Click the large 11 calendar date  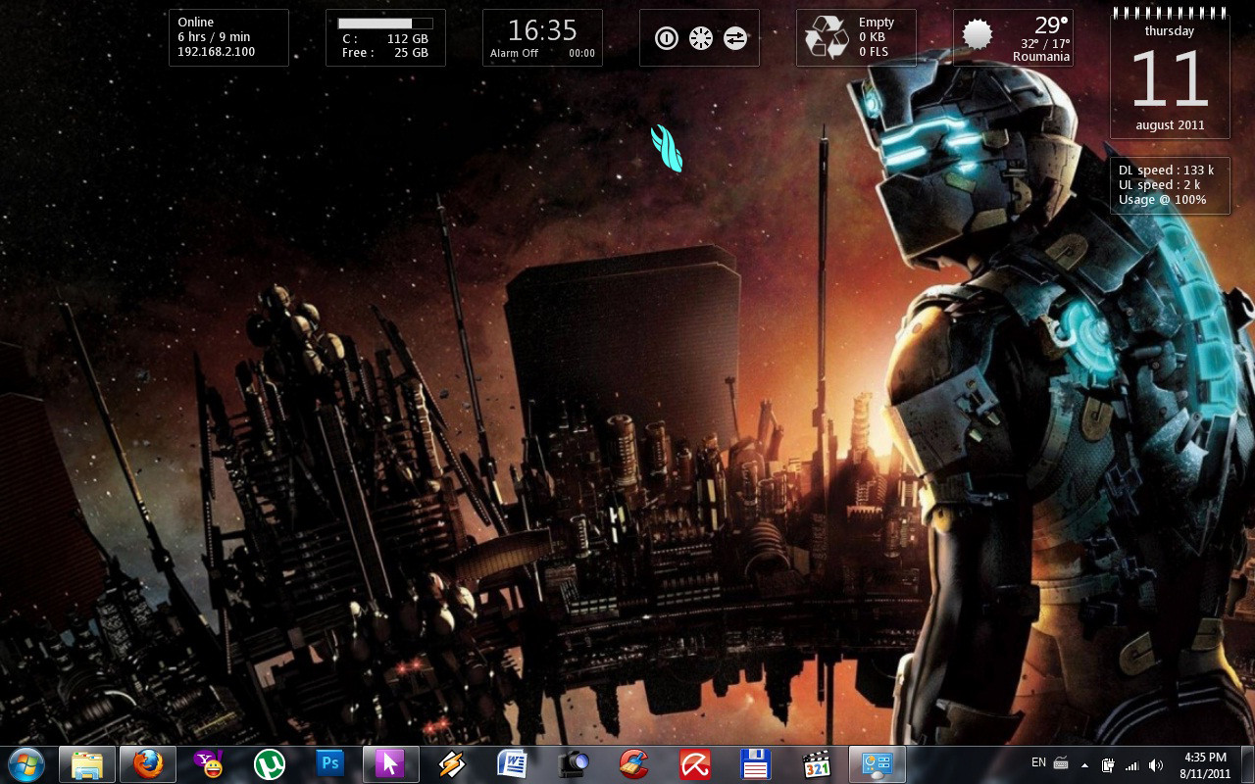pyautogui.click(x=1170, y=78)
